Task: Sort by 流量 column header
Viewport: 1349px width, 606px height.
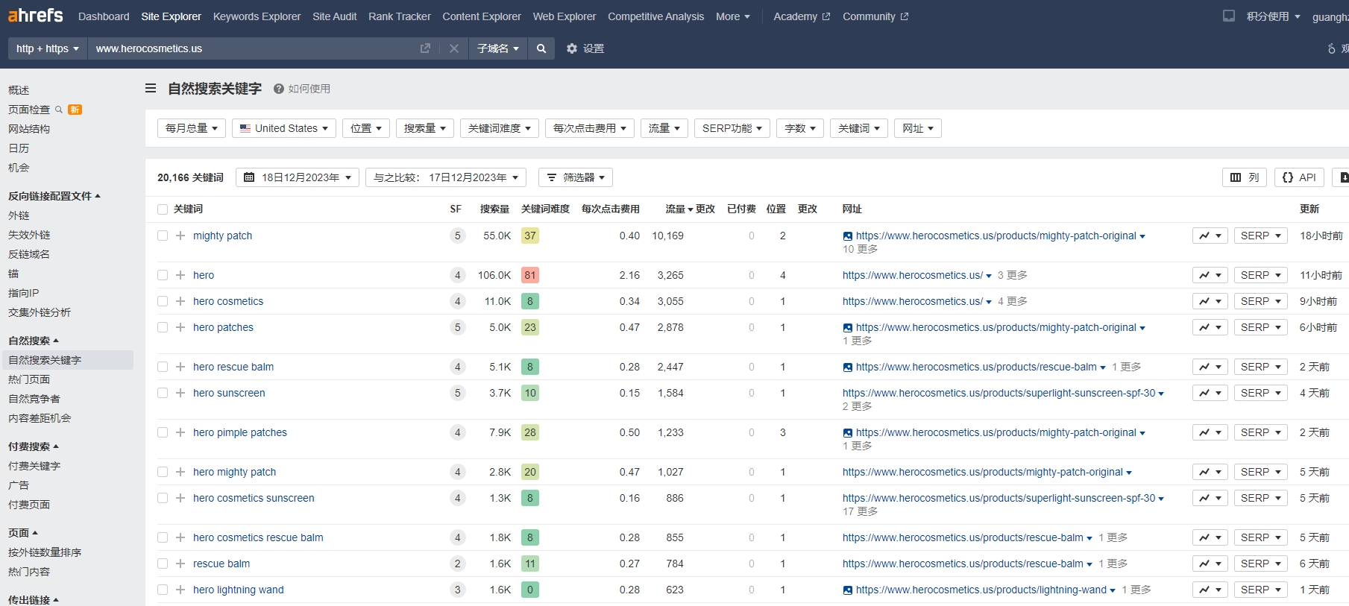Action: [675, 209]
